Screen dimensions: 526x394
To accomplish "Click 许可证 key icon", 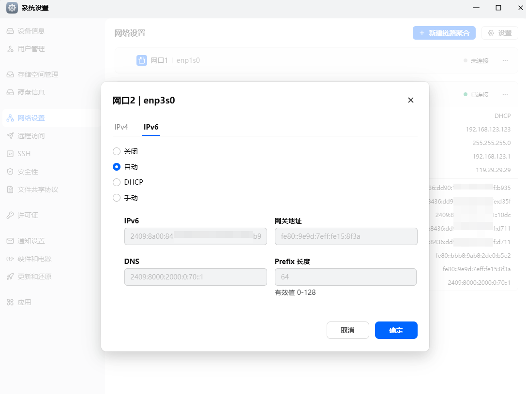I will [x=10, y=215].
